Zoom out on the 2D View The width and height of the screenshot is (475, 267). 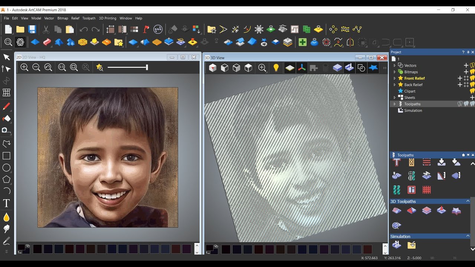[36, 67]
